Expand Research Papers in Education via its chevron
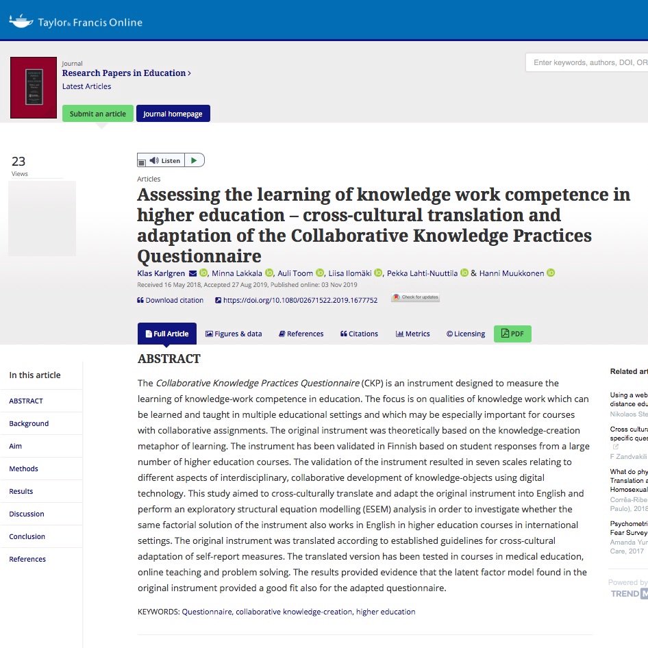This screenshot has height=648, width=648. click(x=188, y=73)
